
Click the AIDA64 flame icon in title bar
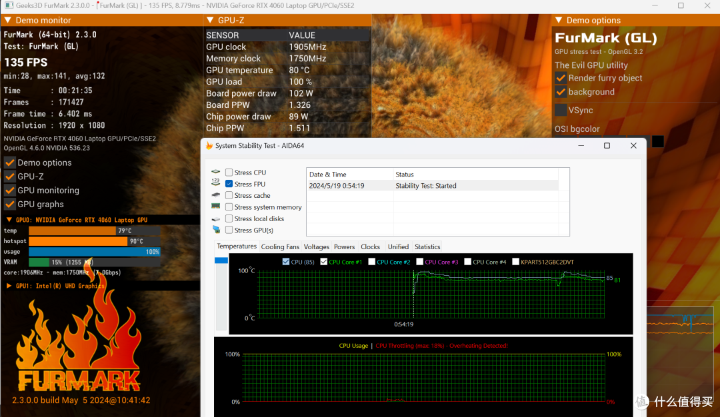pyautogui.click(x=209, y=145)
